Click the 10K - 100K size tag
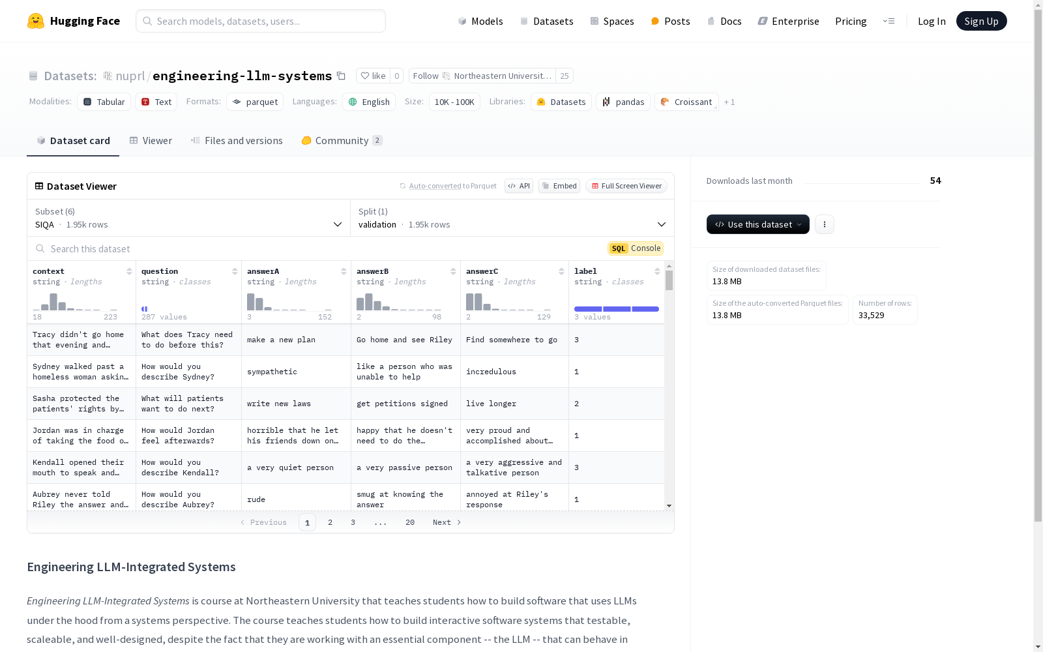 click(x=454, y=102)
